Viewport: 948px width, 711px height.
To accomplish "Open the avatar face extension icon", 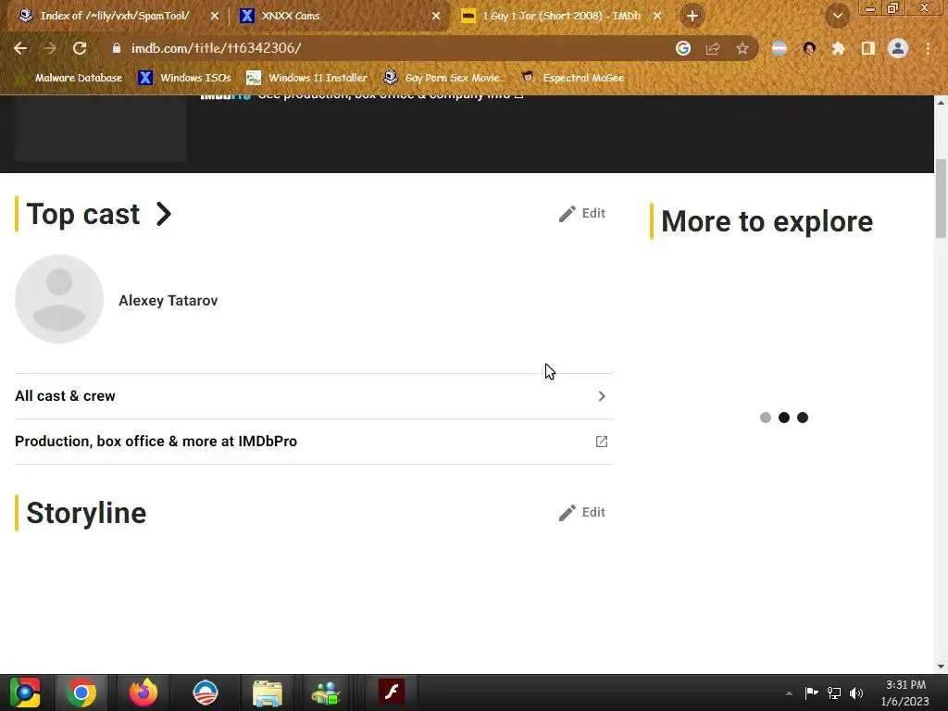I will [809, 48].
